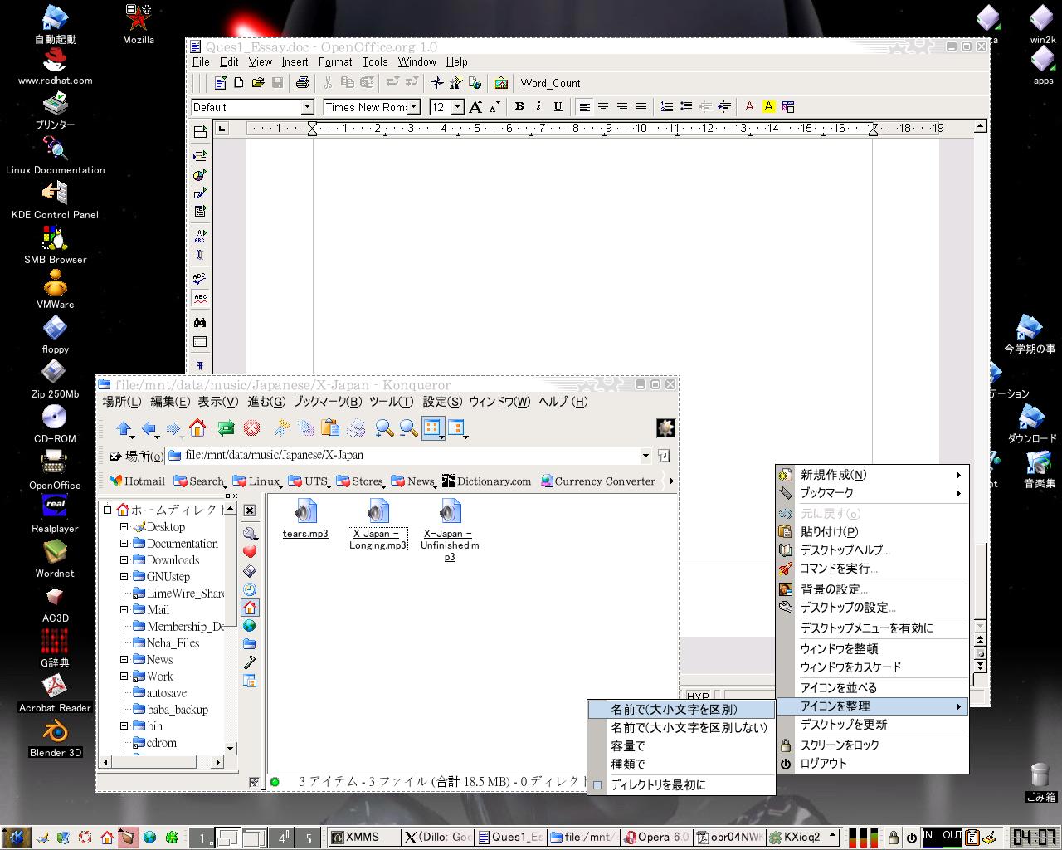Toggle Underline formatting in OpenOffice
1062x850 pixels.
tap(558, 106)
